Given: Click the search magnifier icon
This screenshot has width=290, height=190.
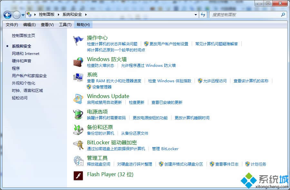Looking at the screenshot, I should [x=283, y=14].
